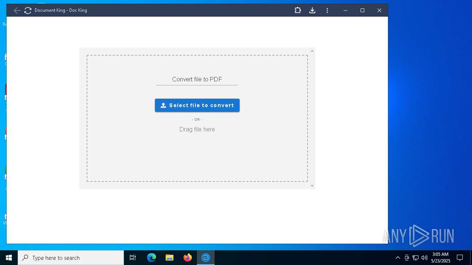The width and height of the screenshot is (472, 265).
Task: Click the dashed file drop zone
Action: (x=197, y=118)
